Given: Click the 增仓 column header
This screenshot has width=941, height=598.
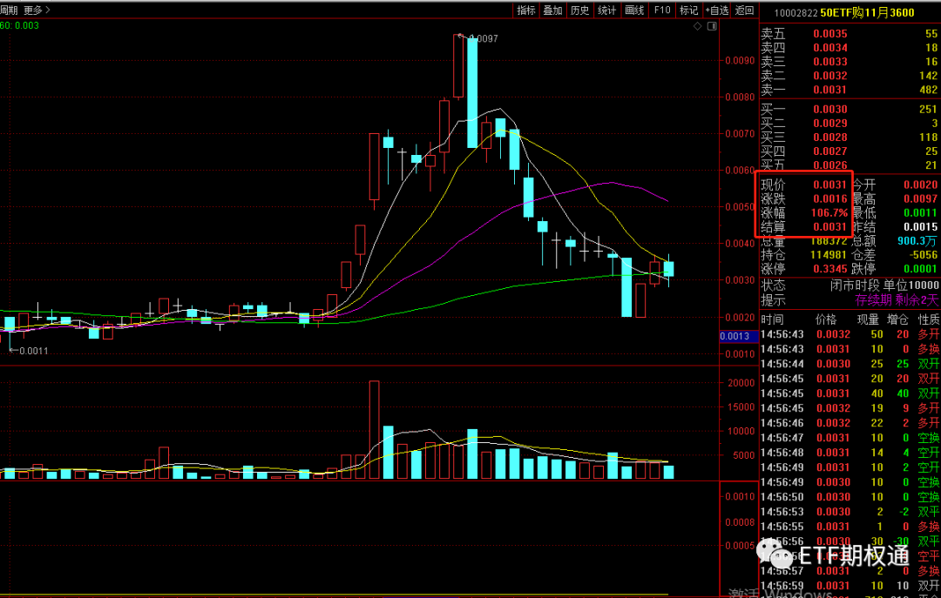Looking at the screenshot, I should (x=897, y=319).
